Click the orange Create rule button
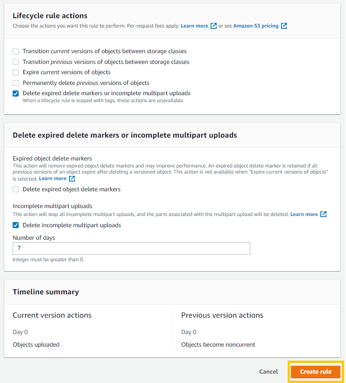The width and height of the screenshot is (346, 383). coord(316,371)
